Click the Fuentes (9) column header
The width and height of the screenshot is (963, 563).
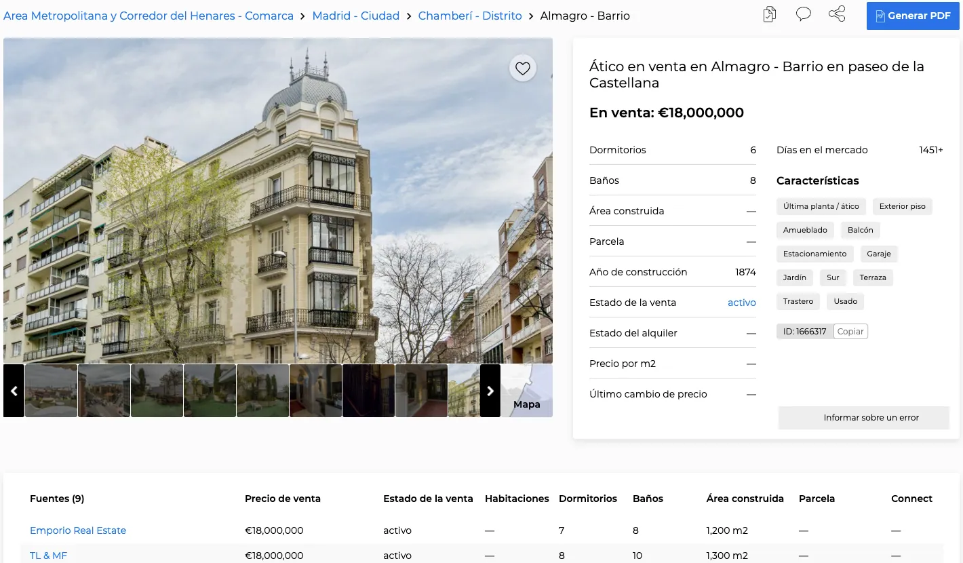[x=57, y=499]
